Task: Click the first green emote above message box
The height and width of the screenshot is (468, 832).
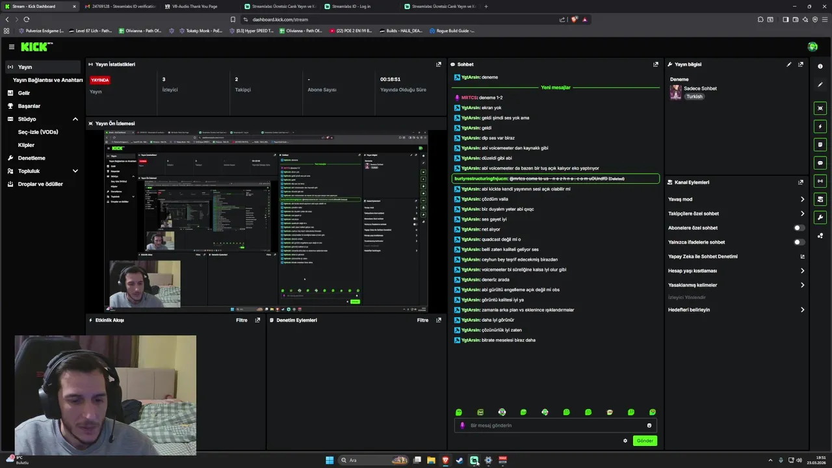Action: pyautogui.click(x=459, y=412)
